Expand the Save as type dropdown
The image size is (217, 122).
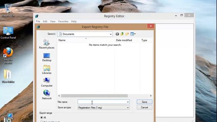pos(128,108)
